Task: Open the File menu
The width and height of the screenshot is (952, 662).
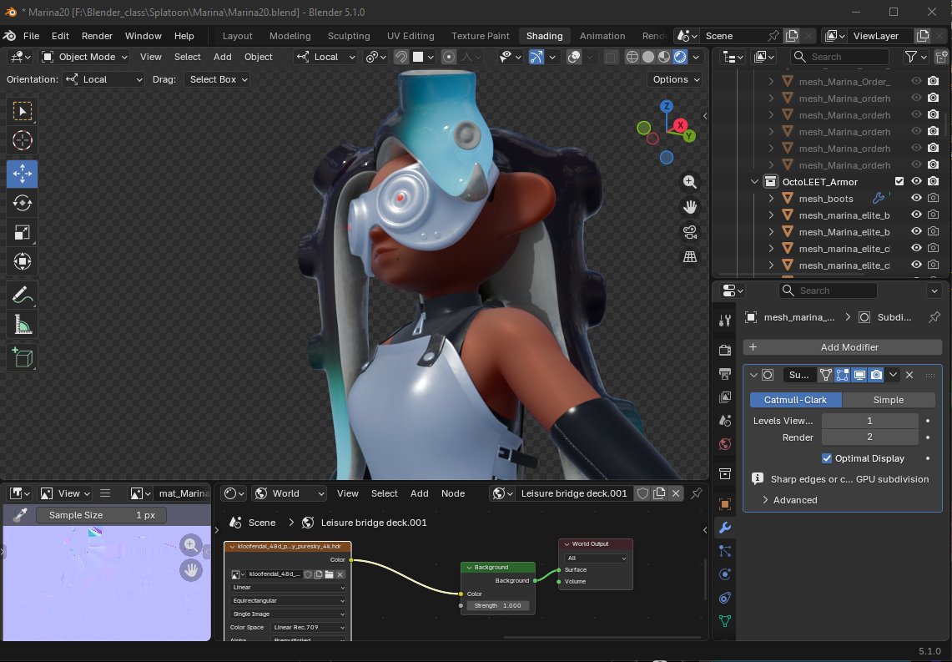Action: coord(31,36)
